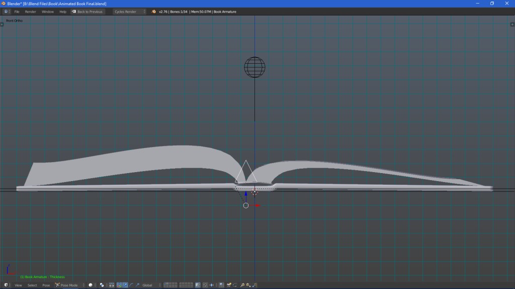Image resolution: width=515 pixels, height=289 pixels.
Task: Select the translate manipulator arrow icon
Action: click(x=125, y=285)
